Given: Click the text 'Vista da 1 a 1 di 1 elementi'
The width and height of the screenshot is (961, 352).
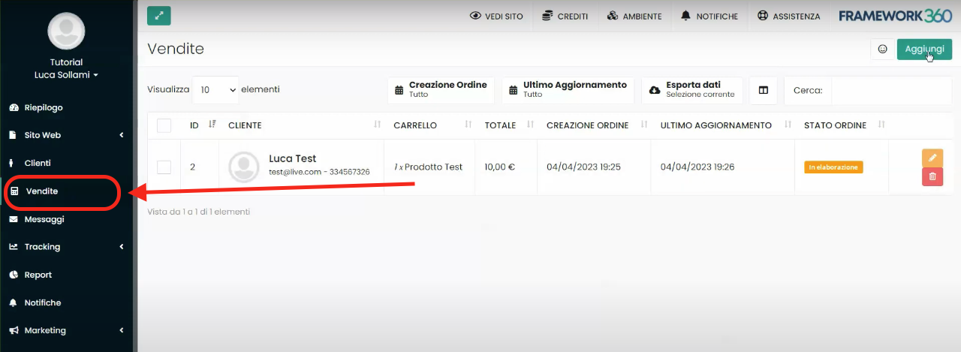Looking at the screenshot, I should click(x=199, y=212).
